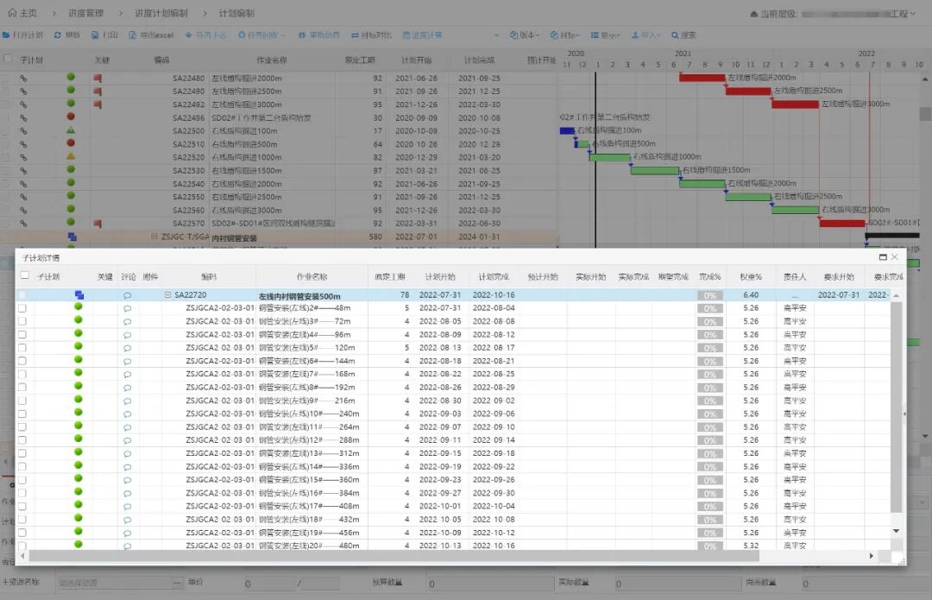932x600 pixels.
Task: Collapse the SA22720 tree node
Action: (167, 294)
